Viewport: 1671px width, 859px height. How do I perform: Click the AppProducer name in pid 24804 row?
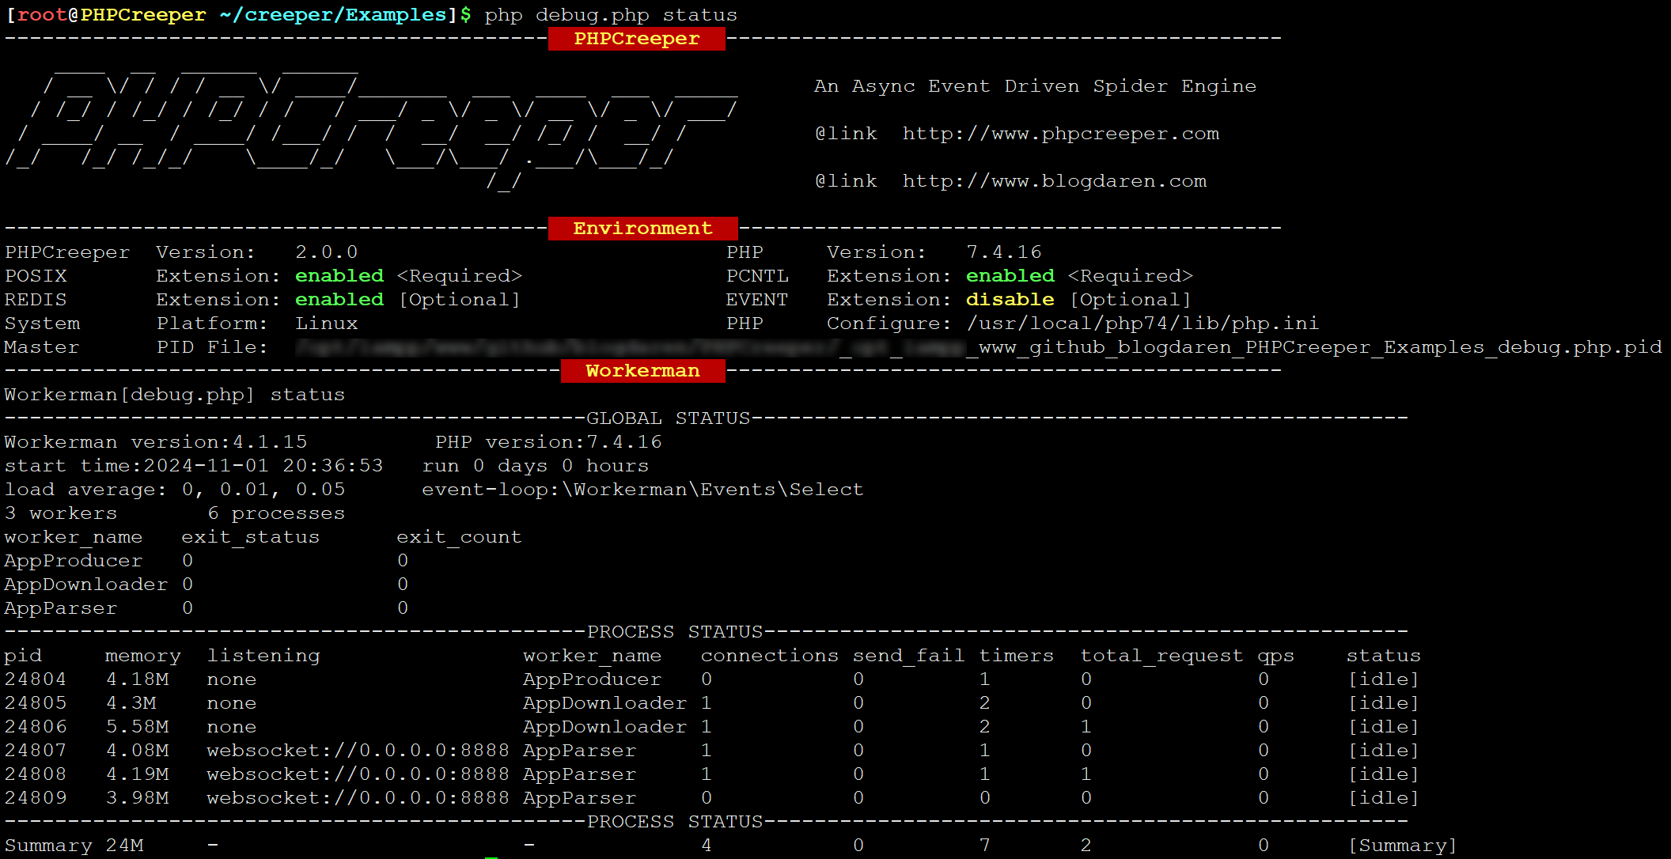[593, 679]
